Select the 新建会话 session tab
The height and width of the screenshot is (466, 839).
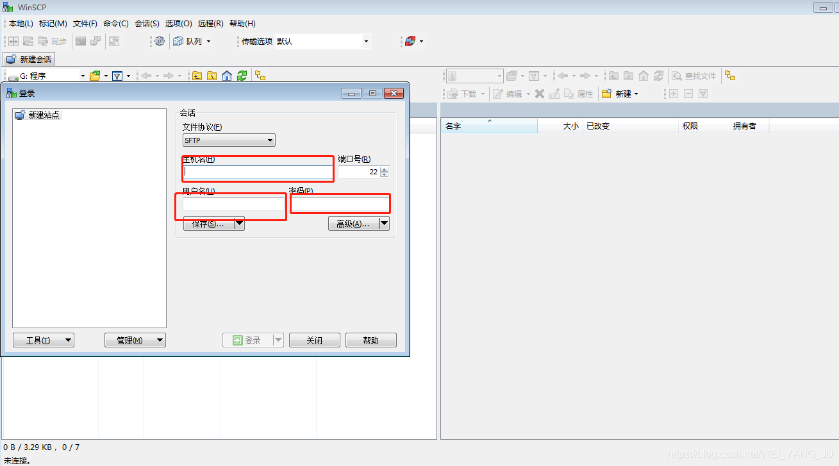pyautogui.click(x=29, y=59)
